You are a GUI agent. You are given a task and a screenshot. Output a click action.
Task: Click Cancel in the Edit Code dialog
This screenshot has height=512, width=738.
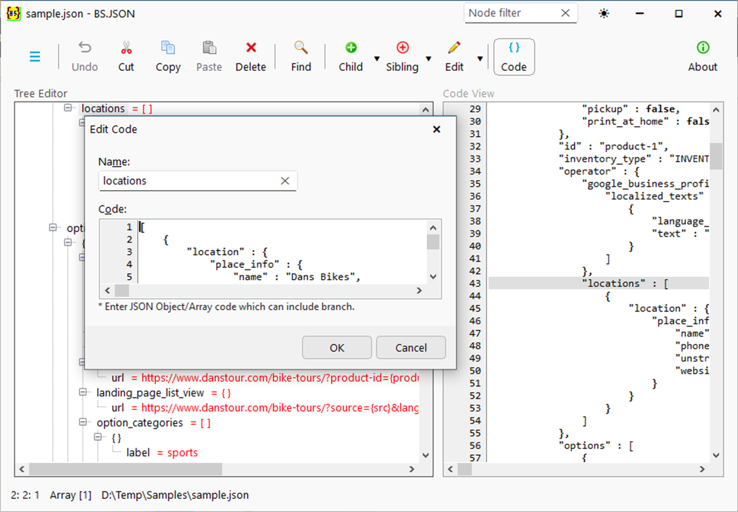(411, 347)
